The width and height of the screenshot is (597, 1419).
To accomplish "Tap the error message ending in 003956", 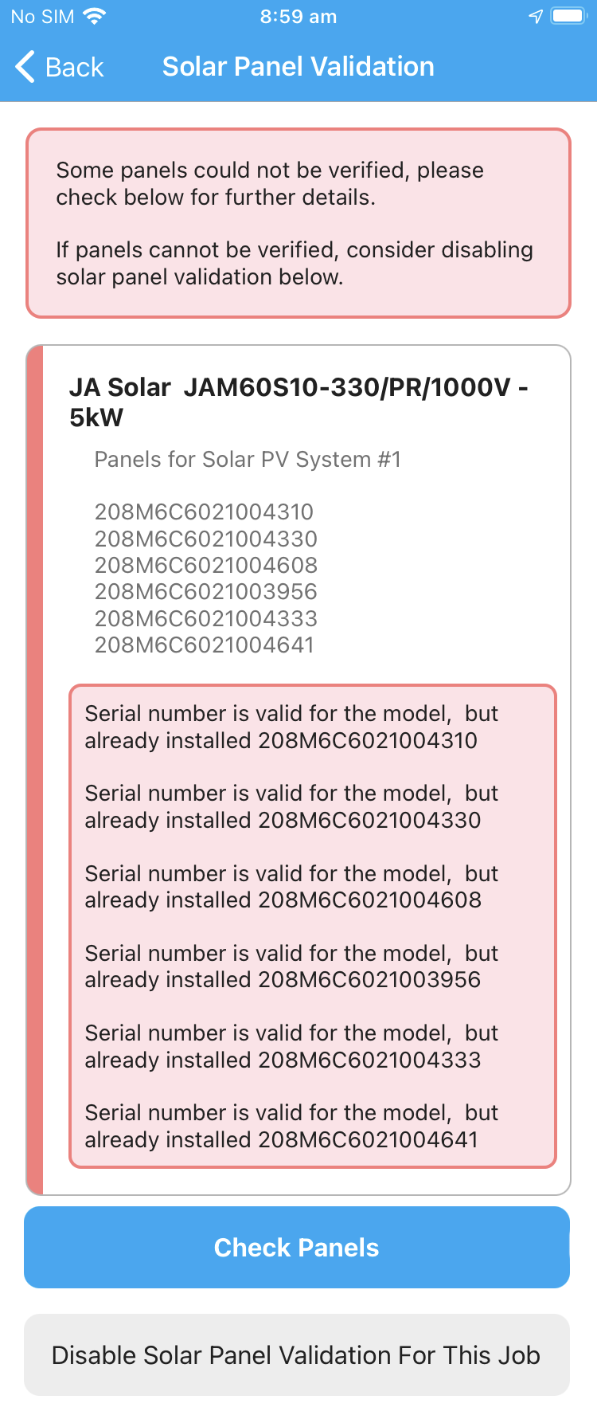I will point(291,966).
